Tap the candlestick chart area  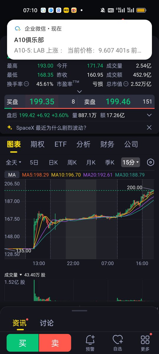tap(79, 219)
